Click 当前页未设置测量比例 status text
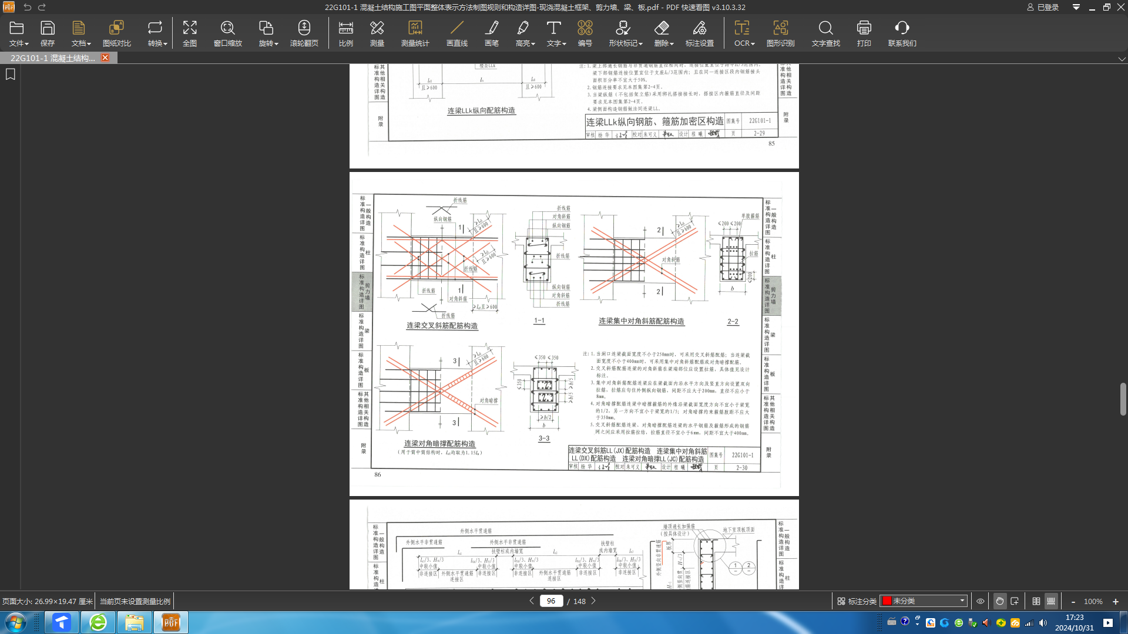This screenshot has width=1128, height=634. [x=135, y=601]
